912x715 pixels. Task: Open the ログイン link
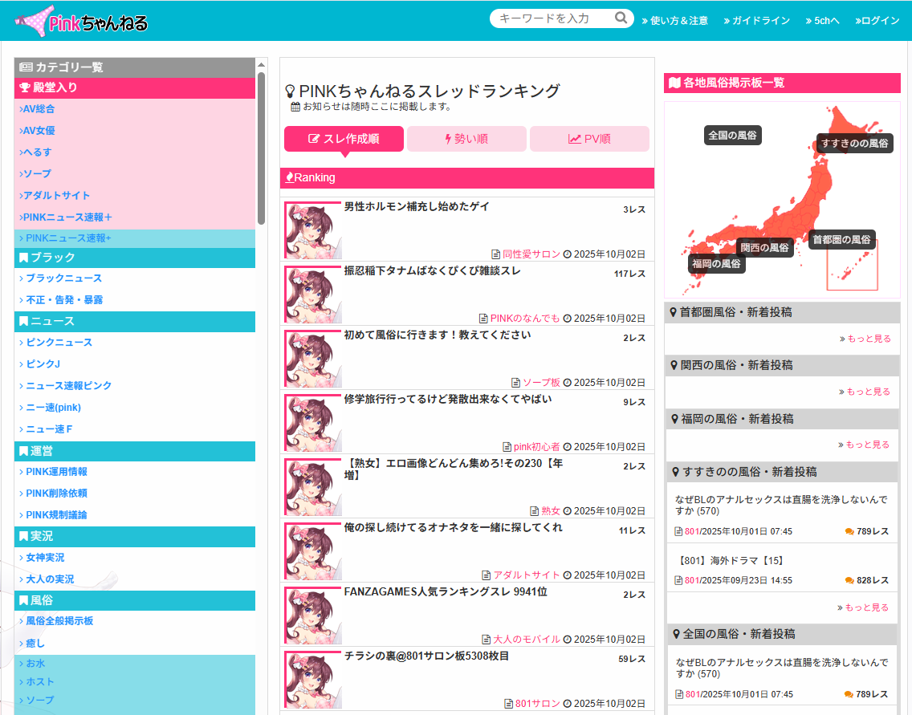tap(877, 21)
